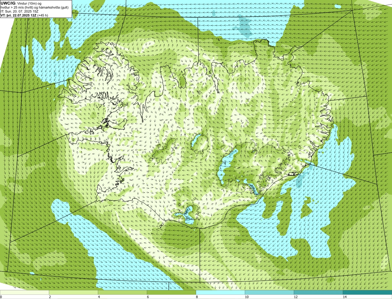Click the darkest legend segment above 14

[x=367, y=292]
